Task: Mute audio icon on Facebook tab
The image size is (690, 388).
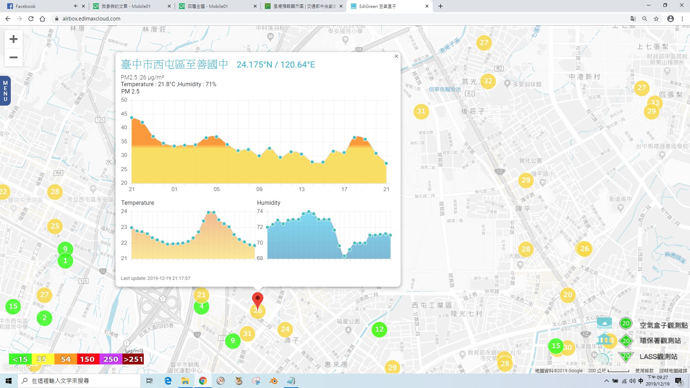Action: pos(75,6)
